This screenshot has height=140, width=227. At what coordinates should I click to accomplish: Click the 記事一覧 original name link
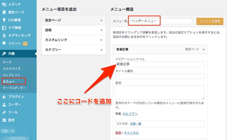pyautogui.click(x=136, y=124)
